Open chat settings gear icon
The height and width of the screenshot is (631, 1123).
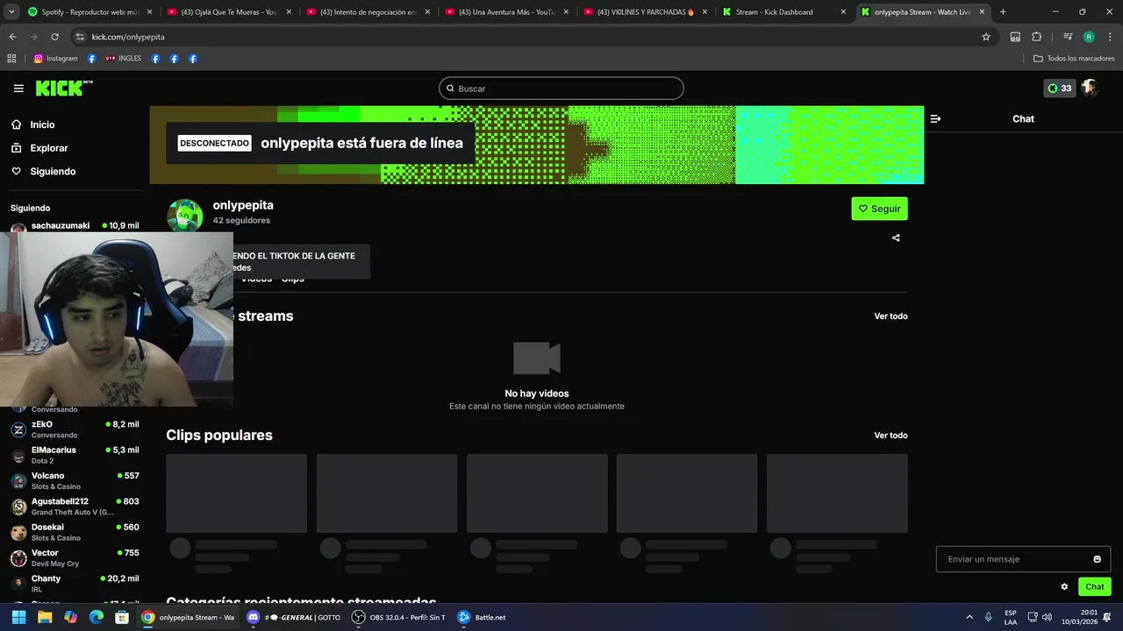pyautogui.click(x=1064, y=587)
